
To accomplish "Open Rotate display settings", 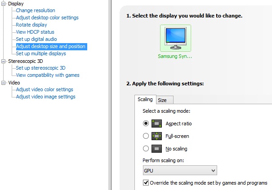I will click(x=31, y=25).
